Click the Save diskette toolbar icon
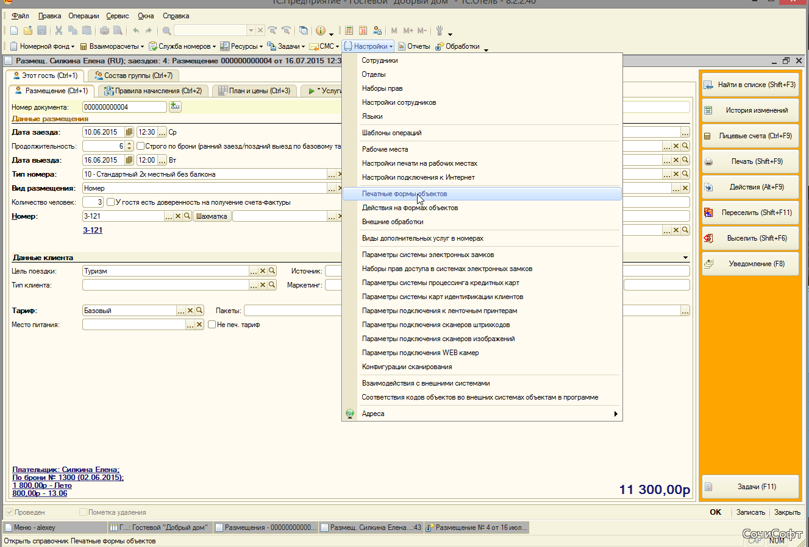The width and height of the screenshot is (809, 547). coord(41,30)
